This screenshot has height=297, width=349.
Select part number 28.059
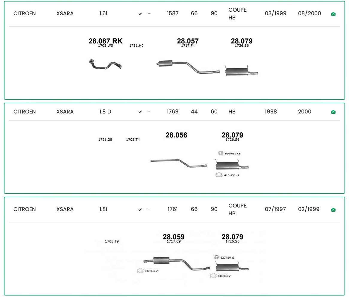pyautogui.click(x=174, y=237)
